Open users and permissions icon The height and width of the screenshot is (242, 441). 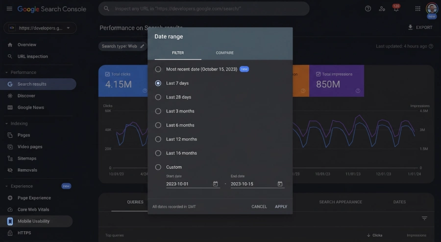coord(382,9)
